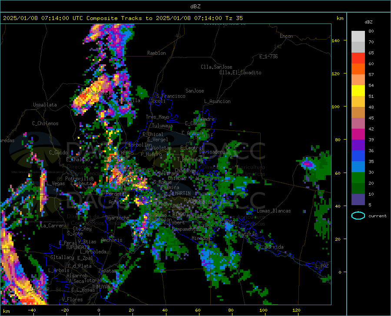Click the cyan ellipse 'current' legend symbol
391x316 pixels.
coord(358,216)
